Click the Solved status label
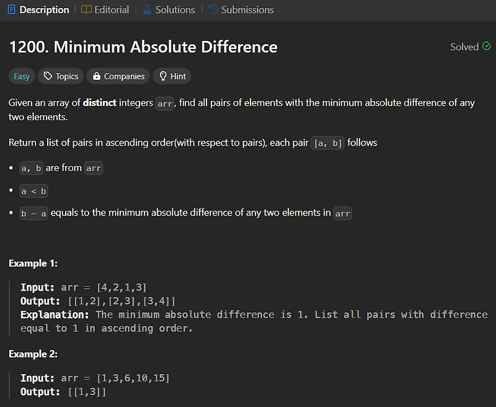Viewport: 496px width, 407px height. (x=464, y=46)
